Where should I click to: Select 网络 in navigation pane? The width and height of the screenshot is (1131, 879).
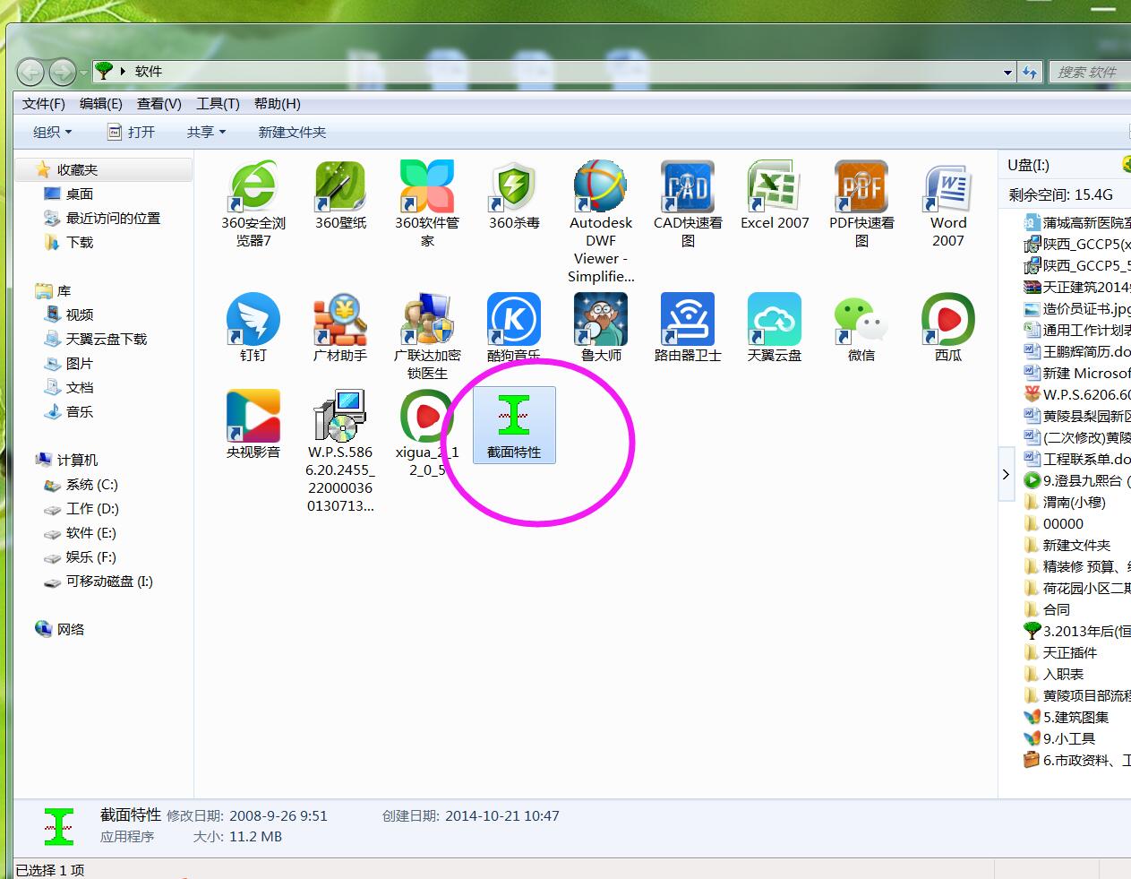click(70, 629)
